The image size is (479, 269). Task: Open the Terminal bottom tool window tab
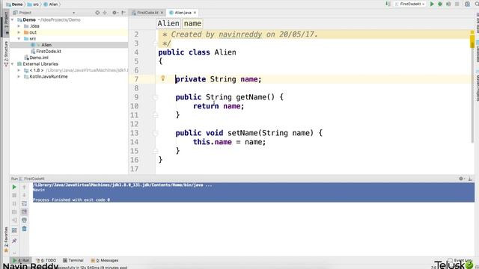pos(73,261)
